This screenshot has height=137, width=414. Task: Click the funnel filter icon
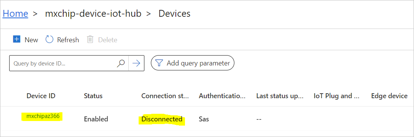click(x=159, y=63)
